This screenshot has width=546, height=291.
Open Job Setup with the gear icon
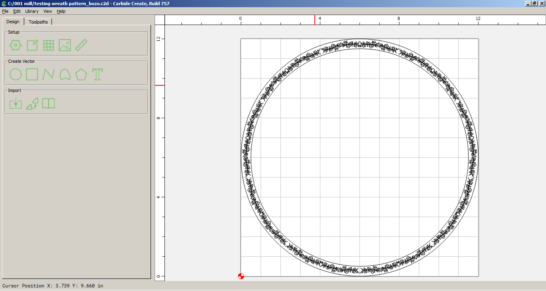tap(15, 45)
